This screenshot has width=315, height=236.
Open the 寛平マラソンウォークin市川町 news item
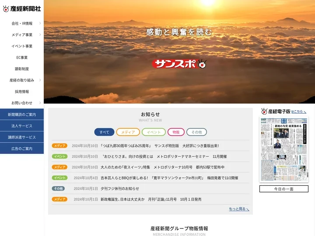169,178
